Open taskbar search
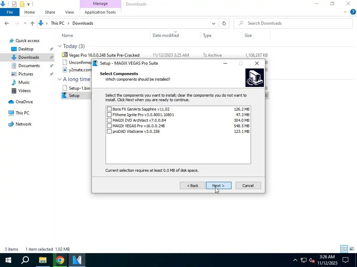 click(x=25, y=260)
